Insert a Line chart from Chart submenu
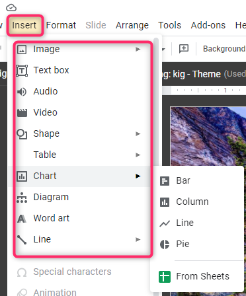The height and width of the screenshot is (296, 246). coord(184,223)
